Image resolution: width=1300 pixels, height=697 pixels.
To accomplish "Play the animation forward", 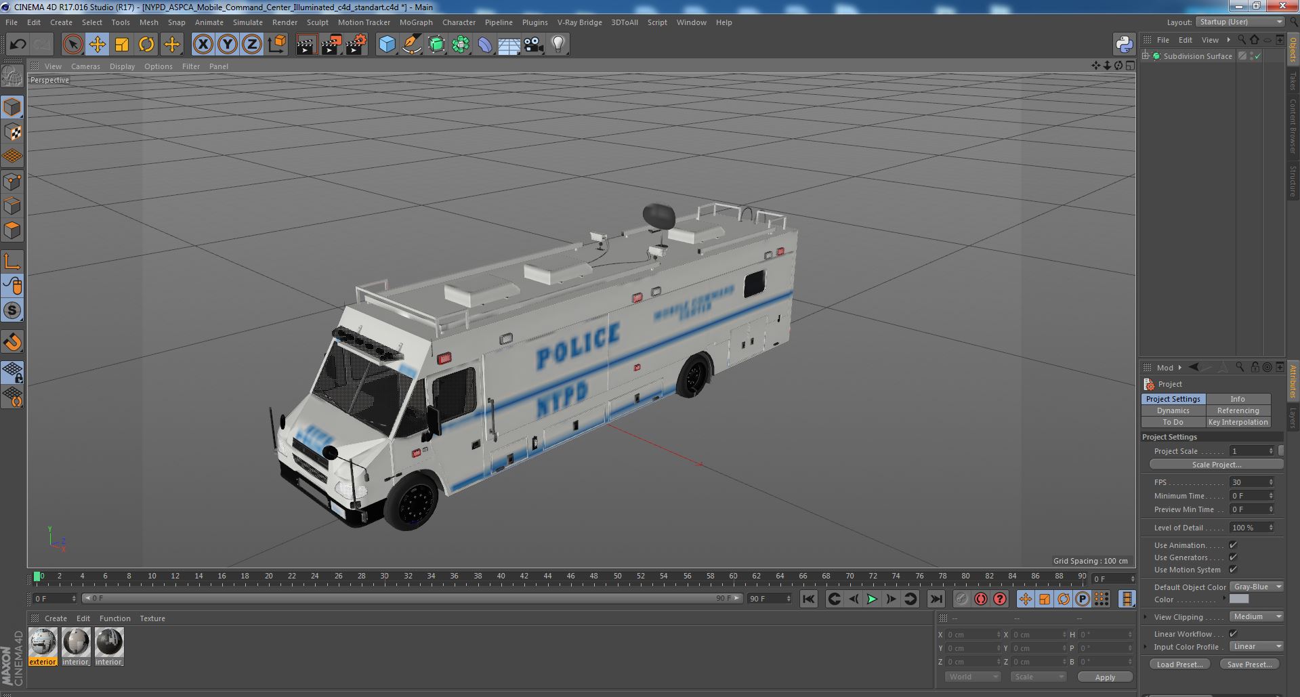I will [872, 599].
